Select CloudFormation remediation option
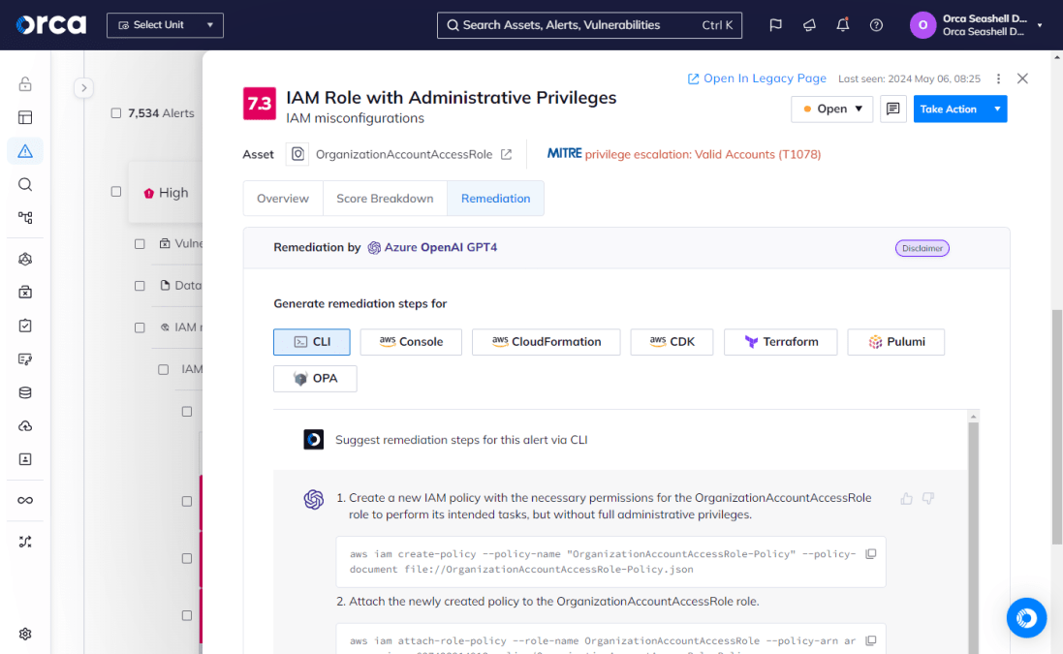 click(x=546, y=342)
